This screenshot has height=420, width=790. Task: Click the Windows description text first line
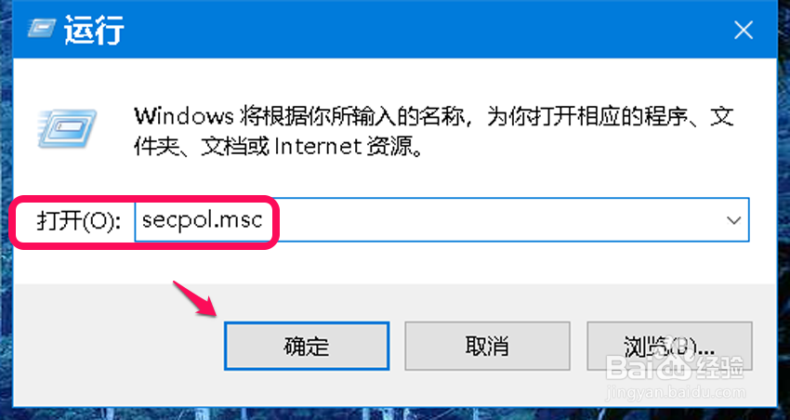coord(433,118)
